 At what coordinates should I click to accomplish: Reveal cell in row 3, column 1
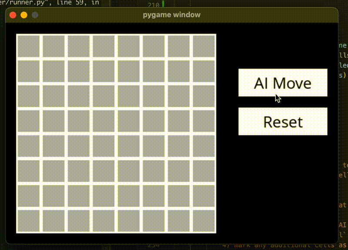(29, 96)
